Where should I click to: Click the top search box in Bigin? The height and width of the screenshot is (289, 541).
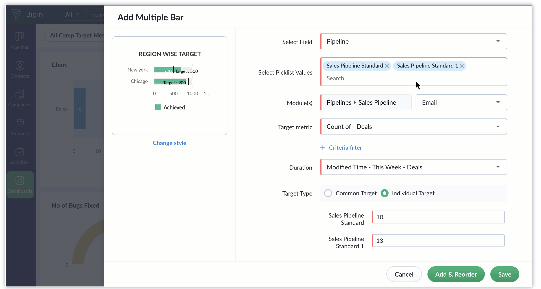[95, 14]
